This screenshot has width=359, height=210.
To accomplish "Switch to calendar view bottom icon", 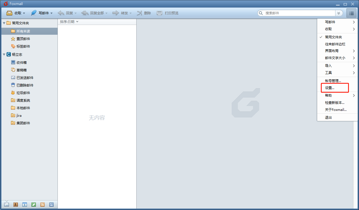I will [x=24, y=205].
